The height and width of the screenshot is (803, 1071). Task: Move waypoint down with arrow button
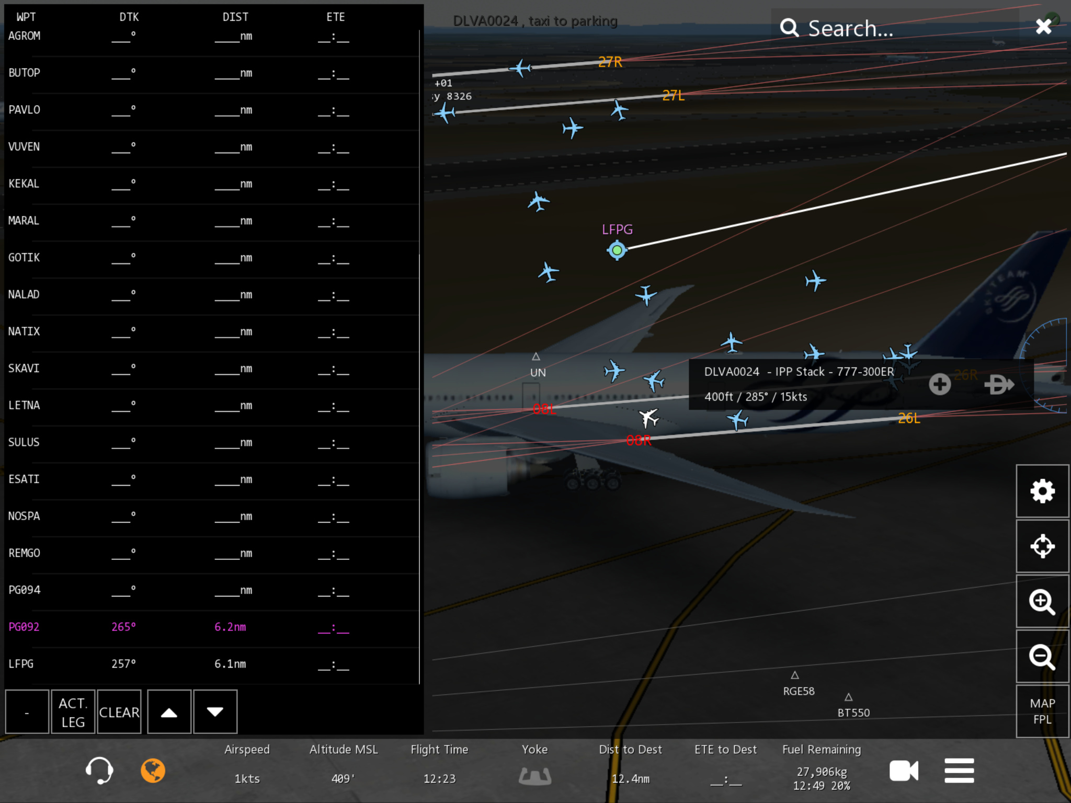point(215,712)
